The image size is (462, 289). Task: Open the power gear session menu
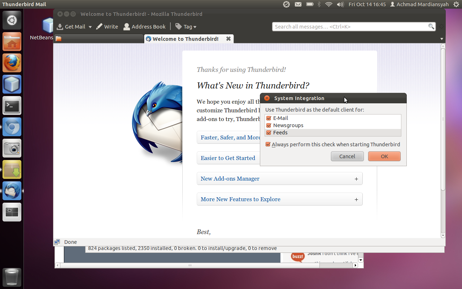456,4
